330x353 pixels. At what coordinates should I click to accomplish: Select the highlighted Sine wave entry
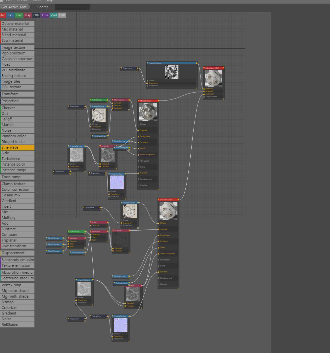17,147
